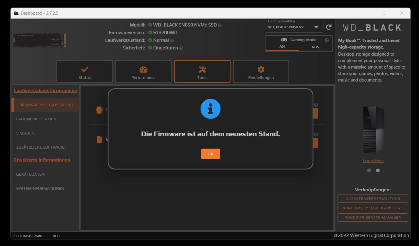419x246 pixels.
Task: Click the lower help icon right of dialog
Action: point(316,134)
